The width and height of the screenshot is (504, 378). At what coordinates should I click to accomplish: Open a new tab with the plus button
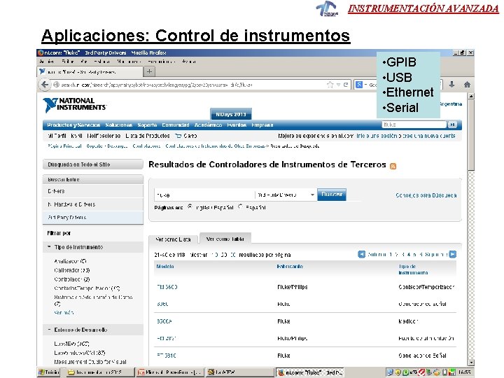[149, 71]
